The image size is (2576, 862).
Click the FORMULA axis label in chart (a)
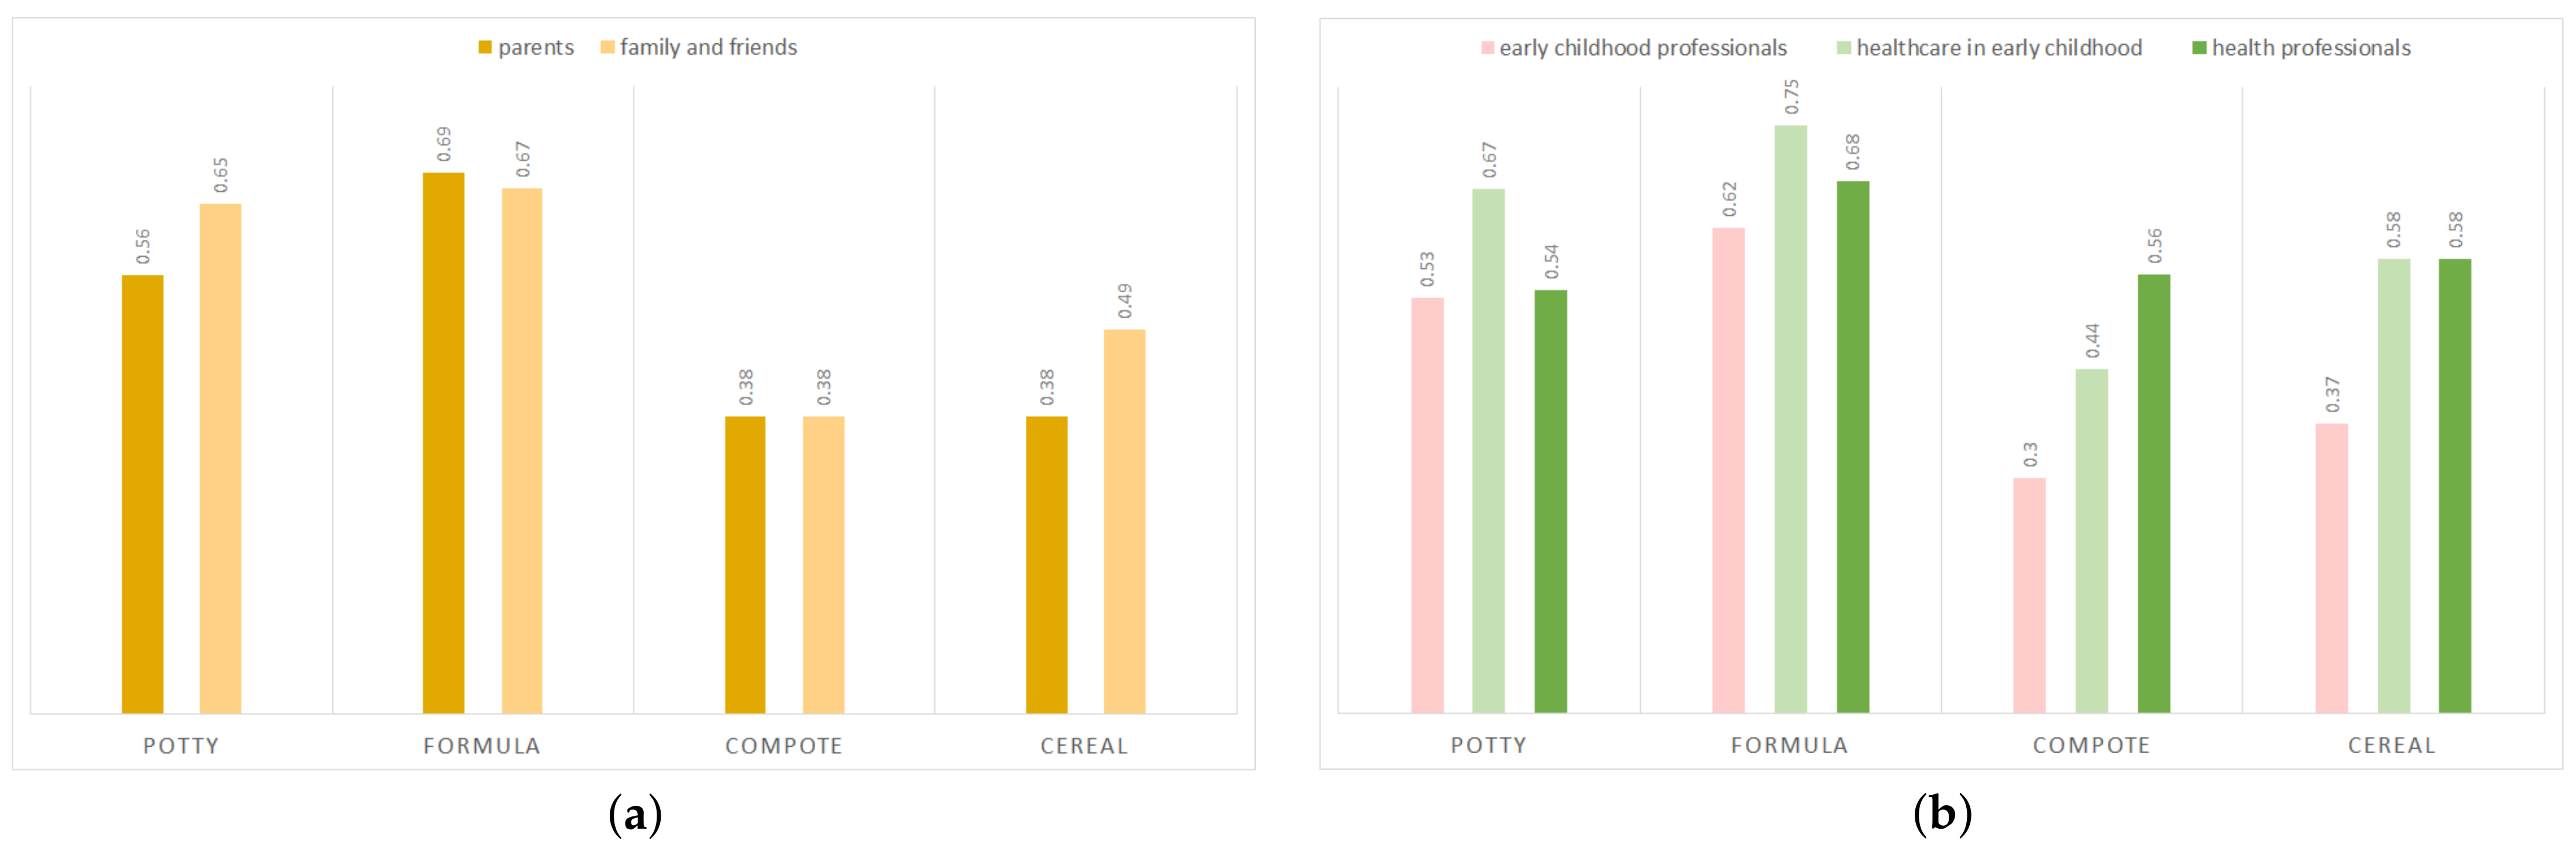(482, 746)
